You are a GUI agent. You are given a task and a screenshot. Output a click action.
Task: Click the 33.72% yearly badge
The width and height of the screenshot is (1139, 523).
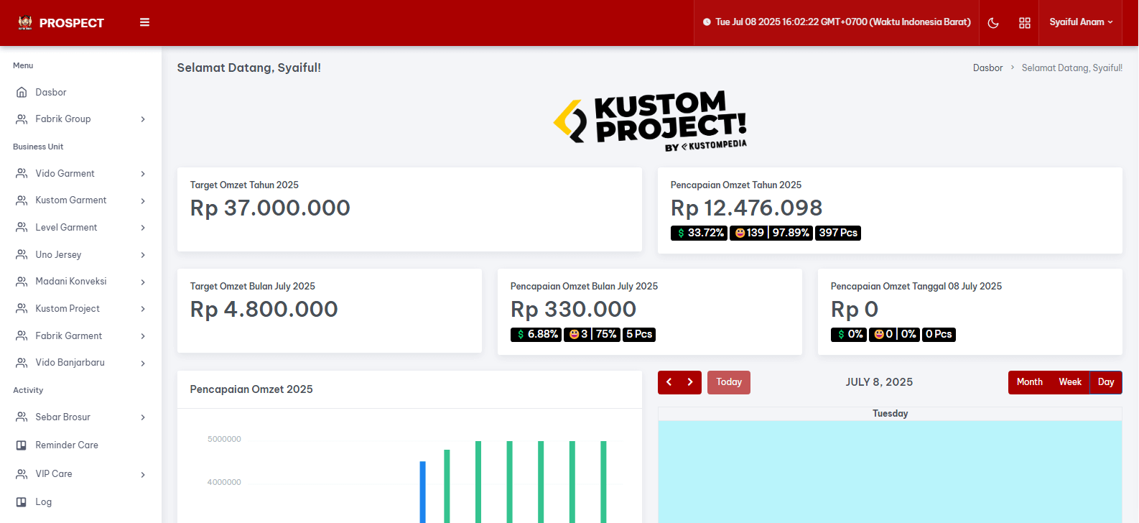point(699,233)
